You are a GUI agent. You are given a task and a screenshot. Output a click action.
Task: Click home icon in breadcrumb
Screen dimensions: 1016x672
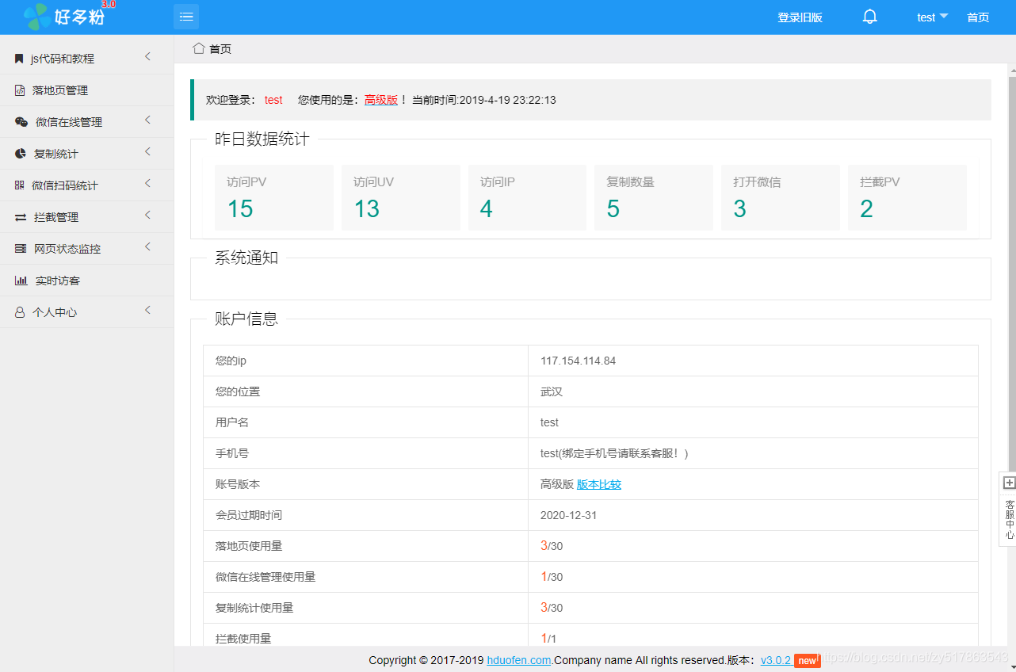coord(199,48)
